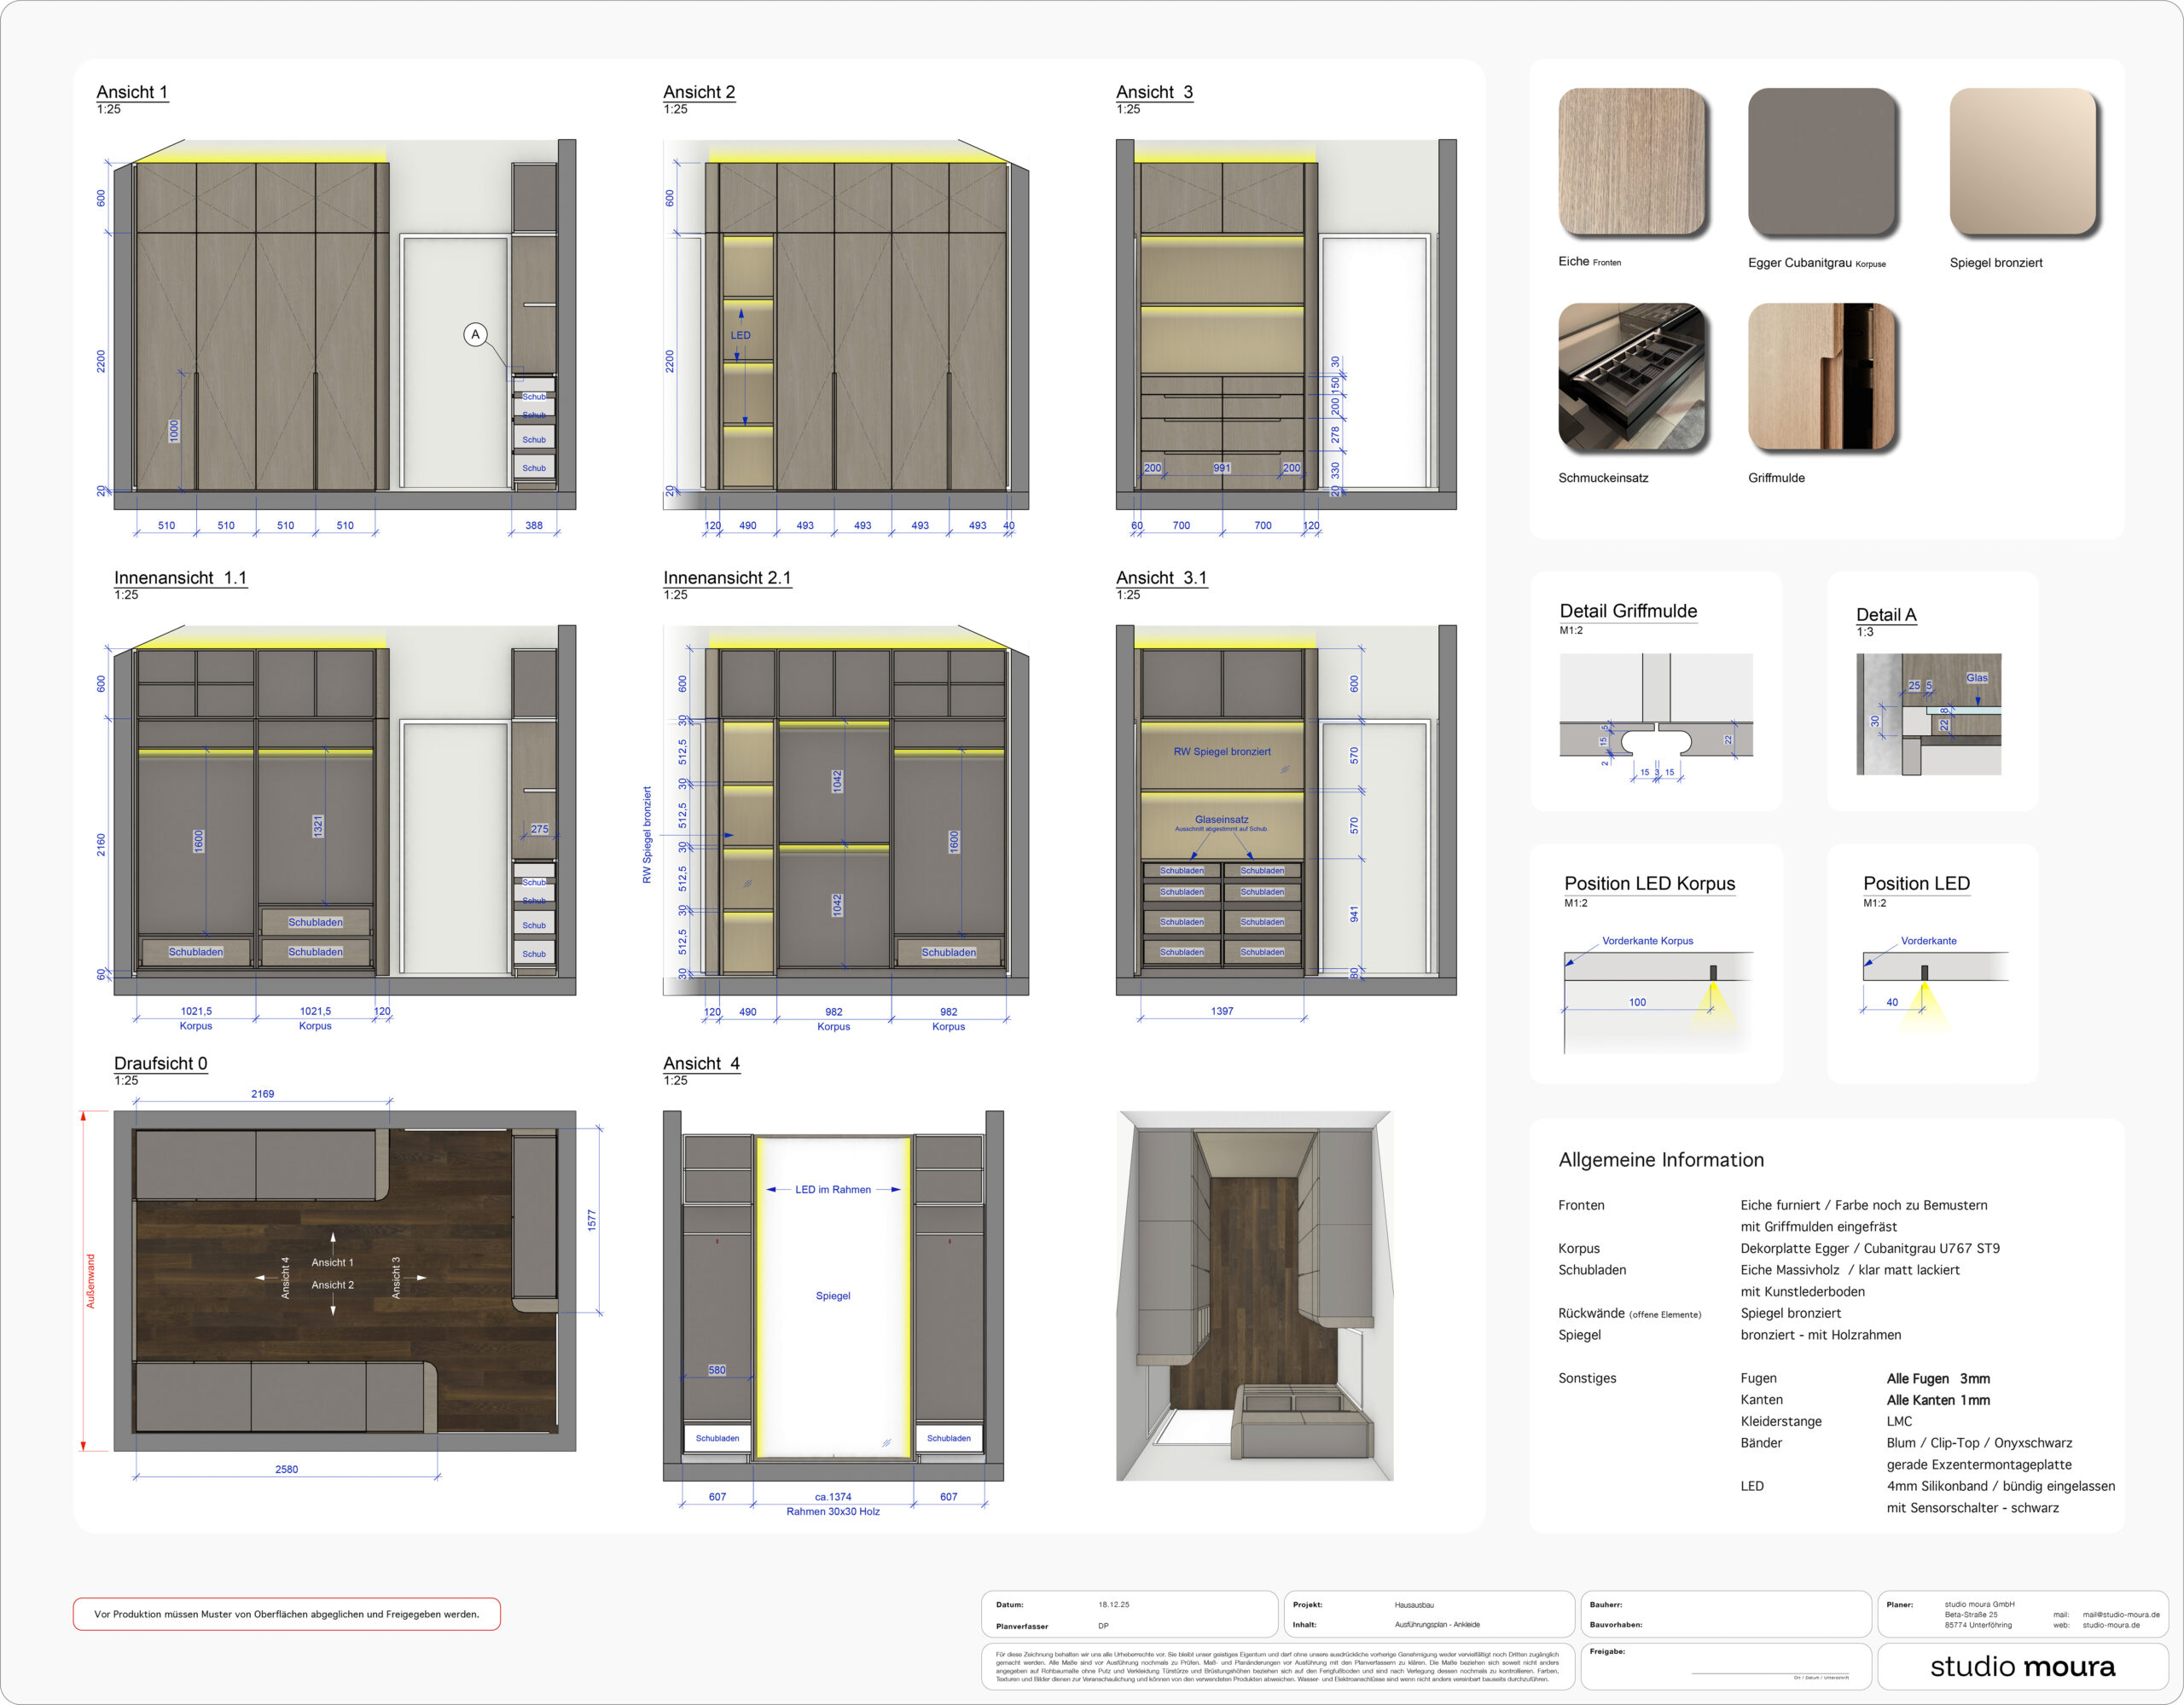Click the Draufsicht 0 heading
Image resolution: width=2184 pixels, height=1705 pixels.
(161, 1063)
